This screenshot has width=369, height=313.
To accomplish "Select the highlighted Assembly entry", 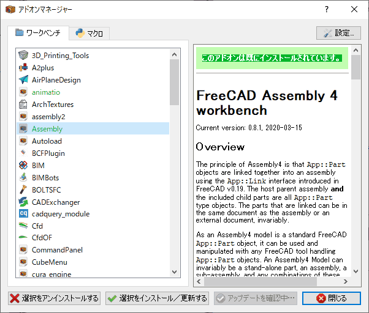I will (93, 128).
